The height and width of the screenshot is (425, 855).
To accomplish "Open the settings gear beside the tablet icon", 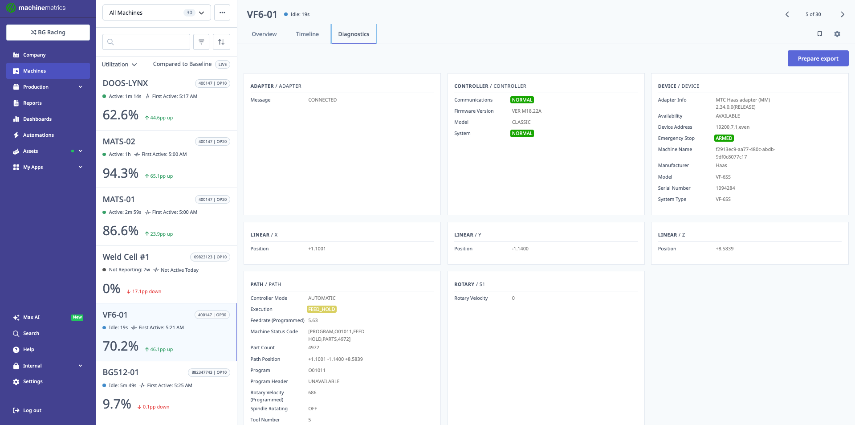I will coord(837,34).
